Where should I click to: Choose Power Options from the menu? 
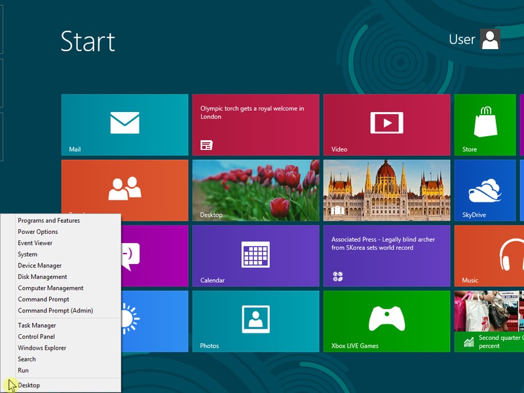(60, 232)
